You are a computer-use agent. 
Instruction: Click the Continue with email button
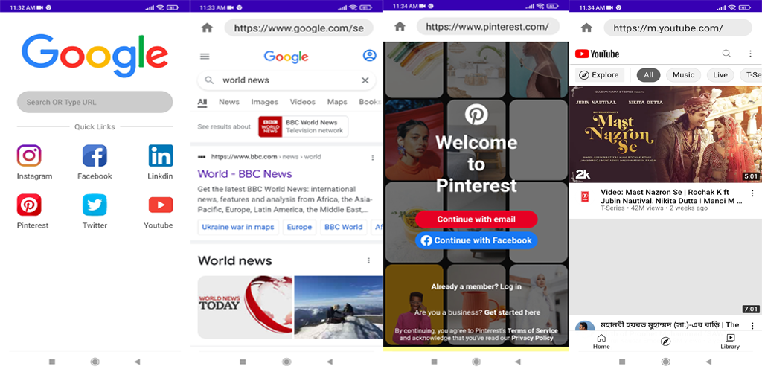[x=476, y=219]
